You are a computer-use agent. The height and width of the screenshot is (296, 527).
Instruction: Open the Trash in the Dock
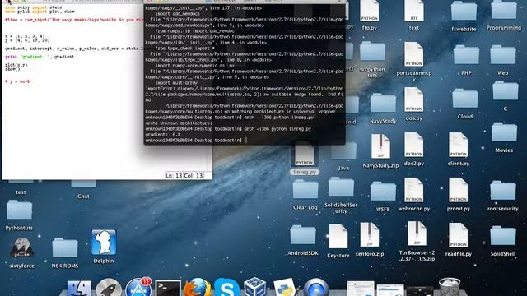click(x=450, y=287)
